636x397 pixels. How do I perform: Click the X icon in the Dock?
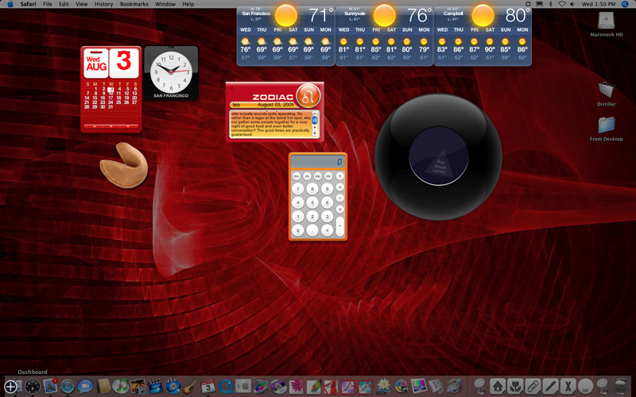tap(568, 386)
